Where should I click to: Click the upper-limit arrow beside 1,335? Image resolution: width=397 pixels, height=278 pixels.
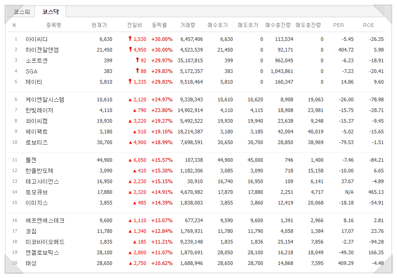[130, 81]
